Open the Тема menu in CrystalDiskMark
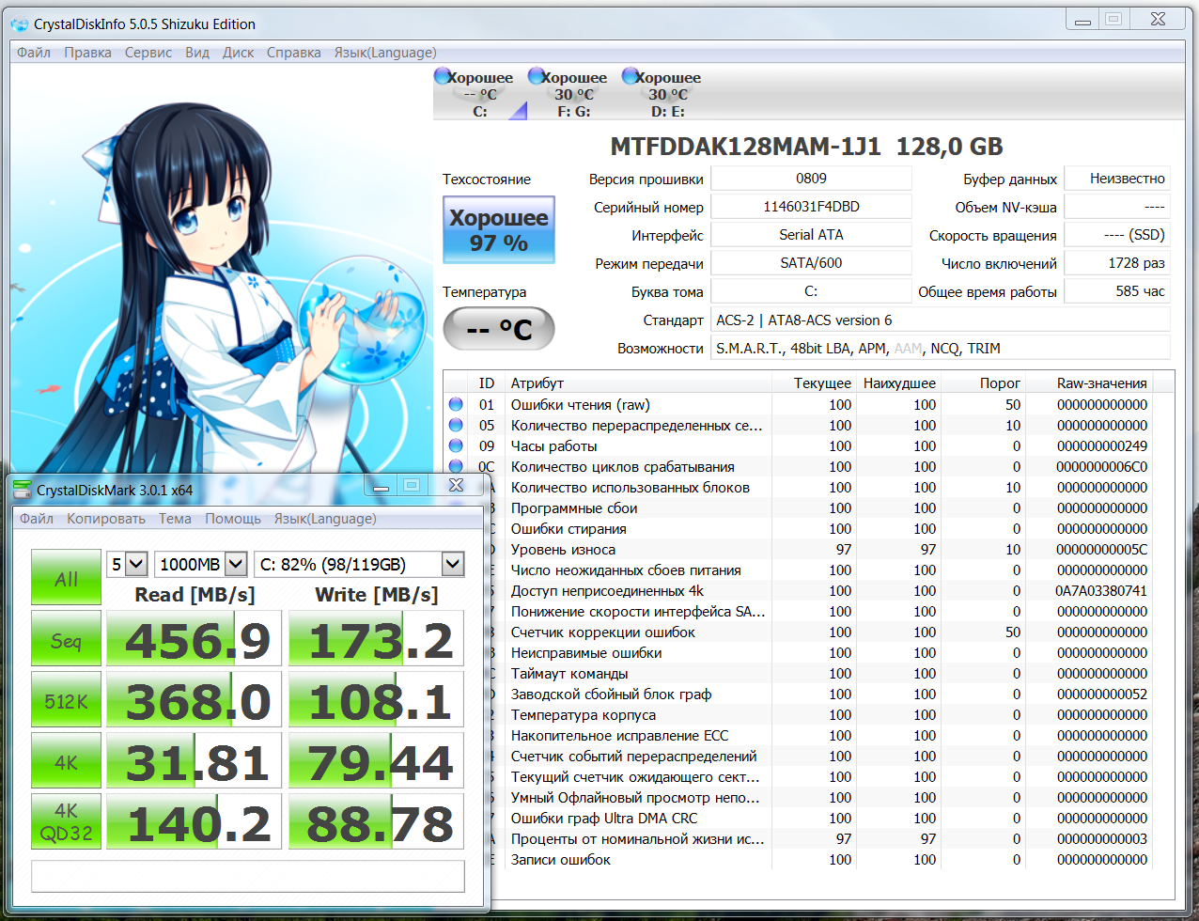Screen dimensions: 1199x921 tap(175, 519)
